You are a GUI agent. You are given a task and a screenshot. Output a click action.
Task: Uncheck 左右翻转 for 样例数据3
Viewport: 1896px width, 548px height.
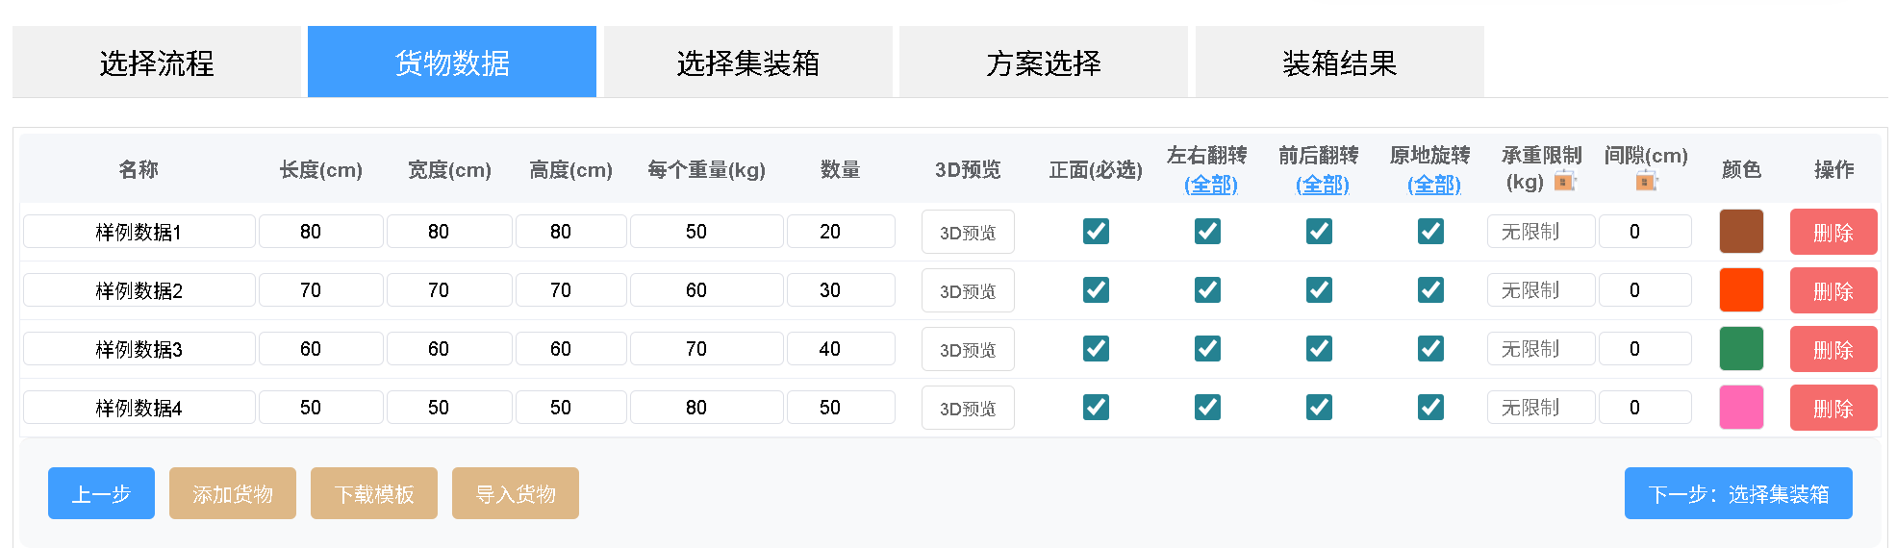[x=1207, y=348]
